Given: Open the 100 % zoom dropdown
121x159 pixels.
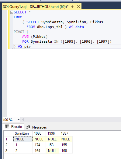Looking at the screenshot, I should coord(19,120).
